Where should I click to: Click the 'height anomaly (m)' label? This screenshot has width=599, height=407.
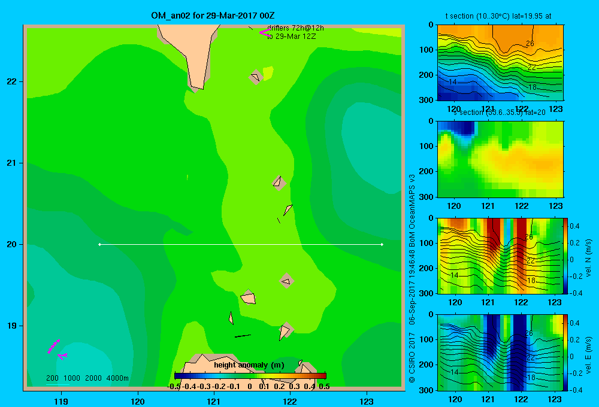[249, 365]
